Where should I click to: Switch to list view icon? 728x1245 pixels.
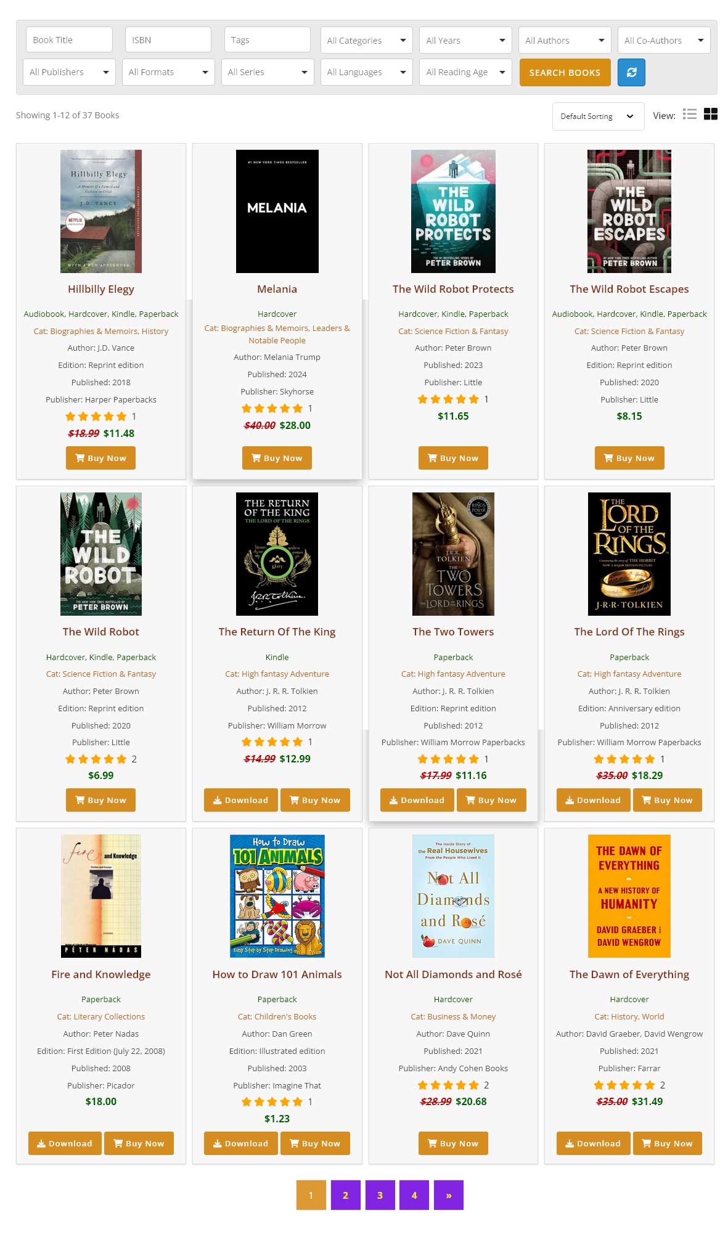click(x=690, y=114)
